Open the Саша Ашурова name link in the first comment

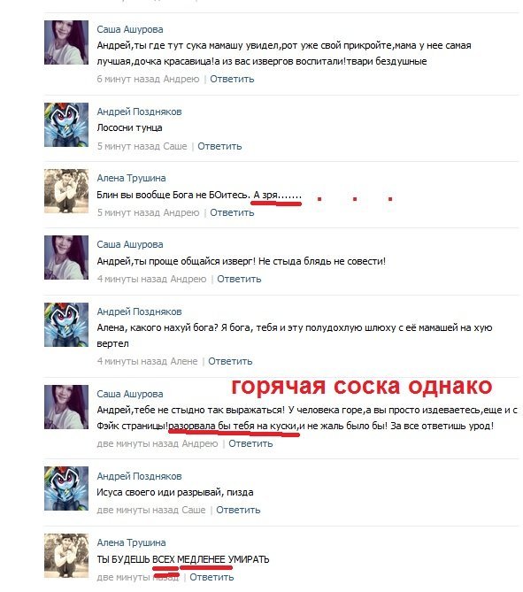click(x=130, y=29)
